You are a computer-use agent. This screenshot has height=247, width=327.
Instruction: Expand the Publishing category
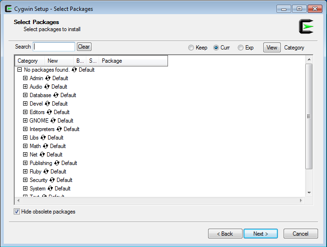tap(25, 163)
